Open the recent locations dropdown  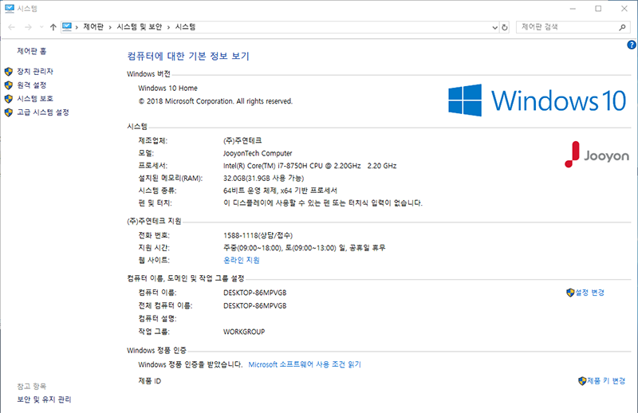(x=40, y=27)
